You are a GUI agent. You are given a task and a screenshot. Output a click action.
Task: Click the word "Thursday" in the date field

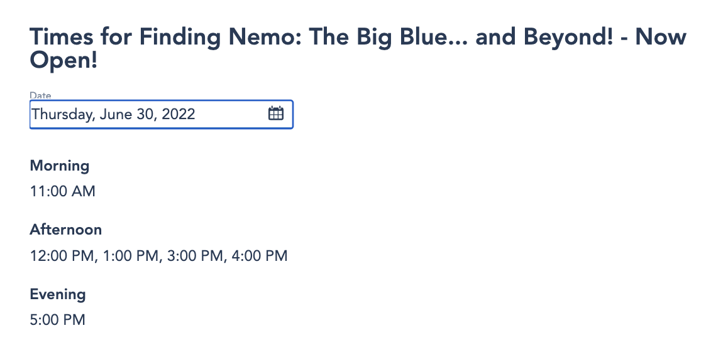click(x=60, y=115)
